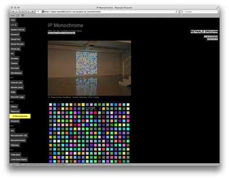Go to the Détour project

(x=14, y=107)
